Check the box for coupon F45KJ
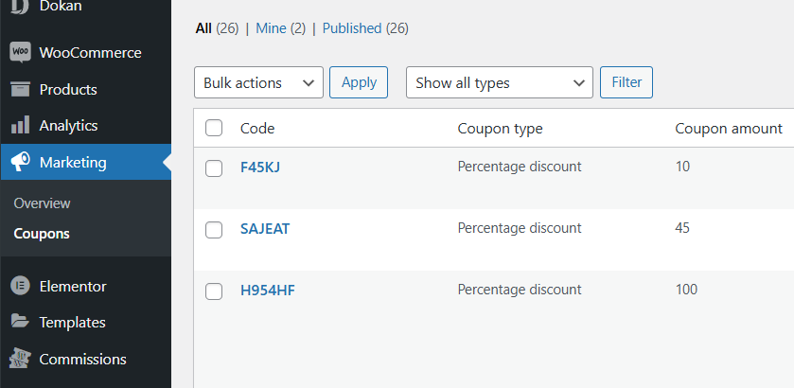 tap(214, 168)
